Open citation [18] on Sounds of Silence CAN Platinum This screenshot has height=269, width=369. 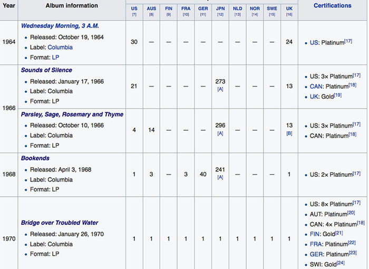352,85
